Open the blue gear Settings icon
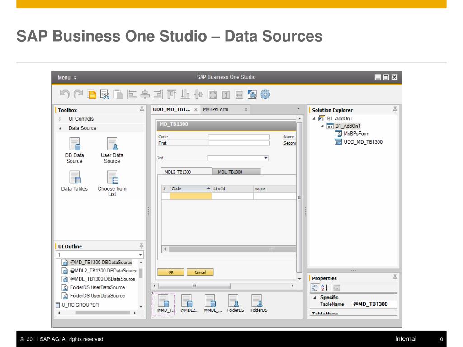 (x=265, y=94)
